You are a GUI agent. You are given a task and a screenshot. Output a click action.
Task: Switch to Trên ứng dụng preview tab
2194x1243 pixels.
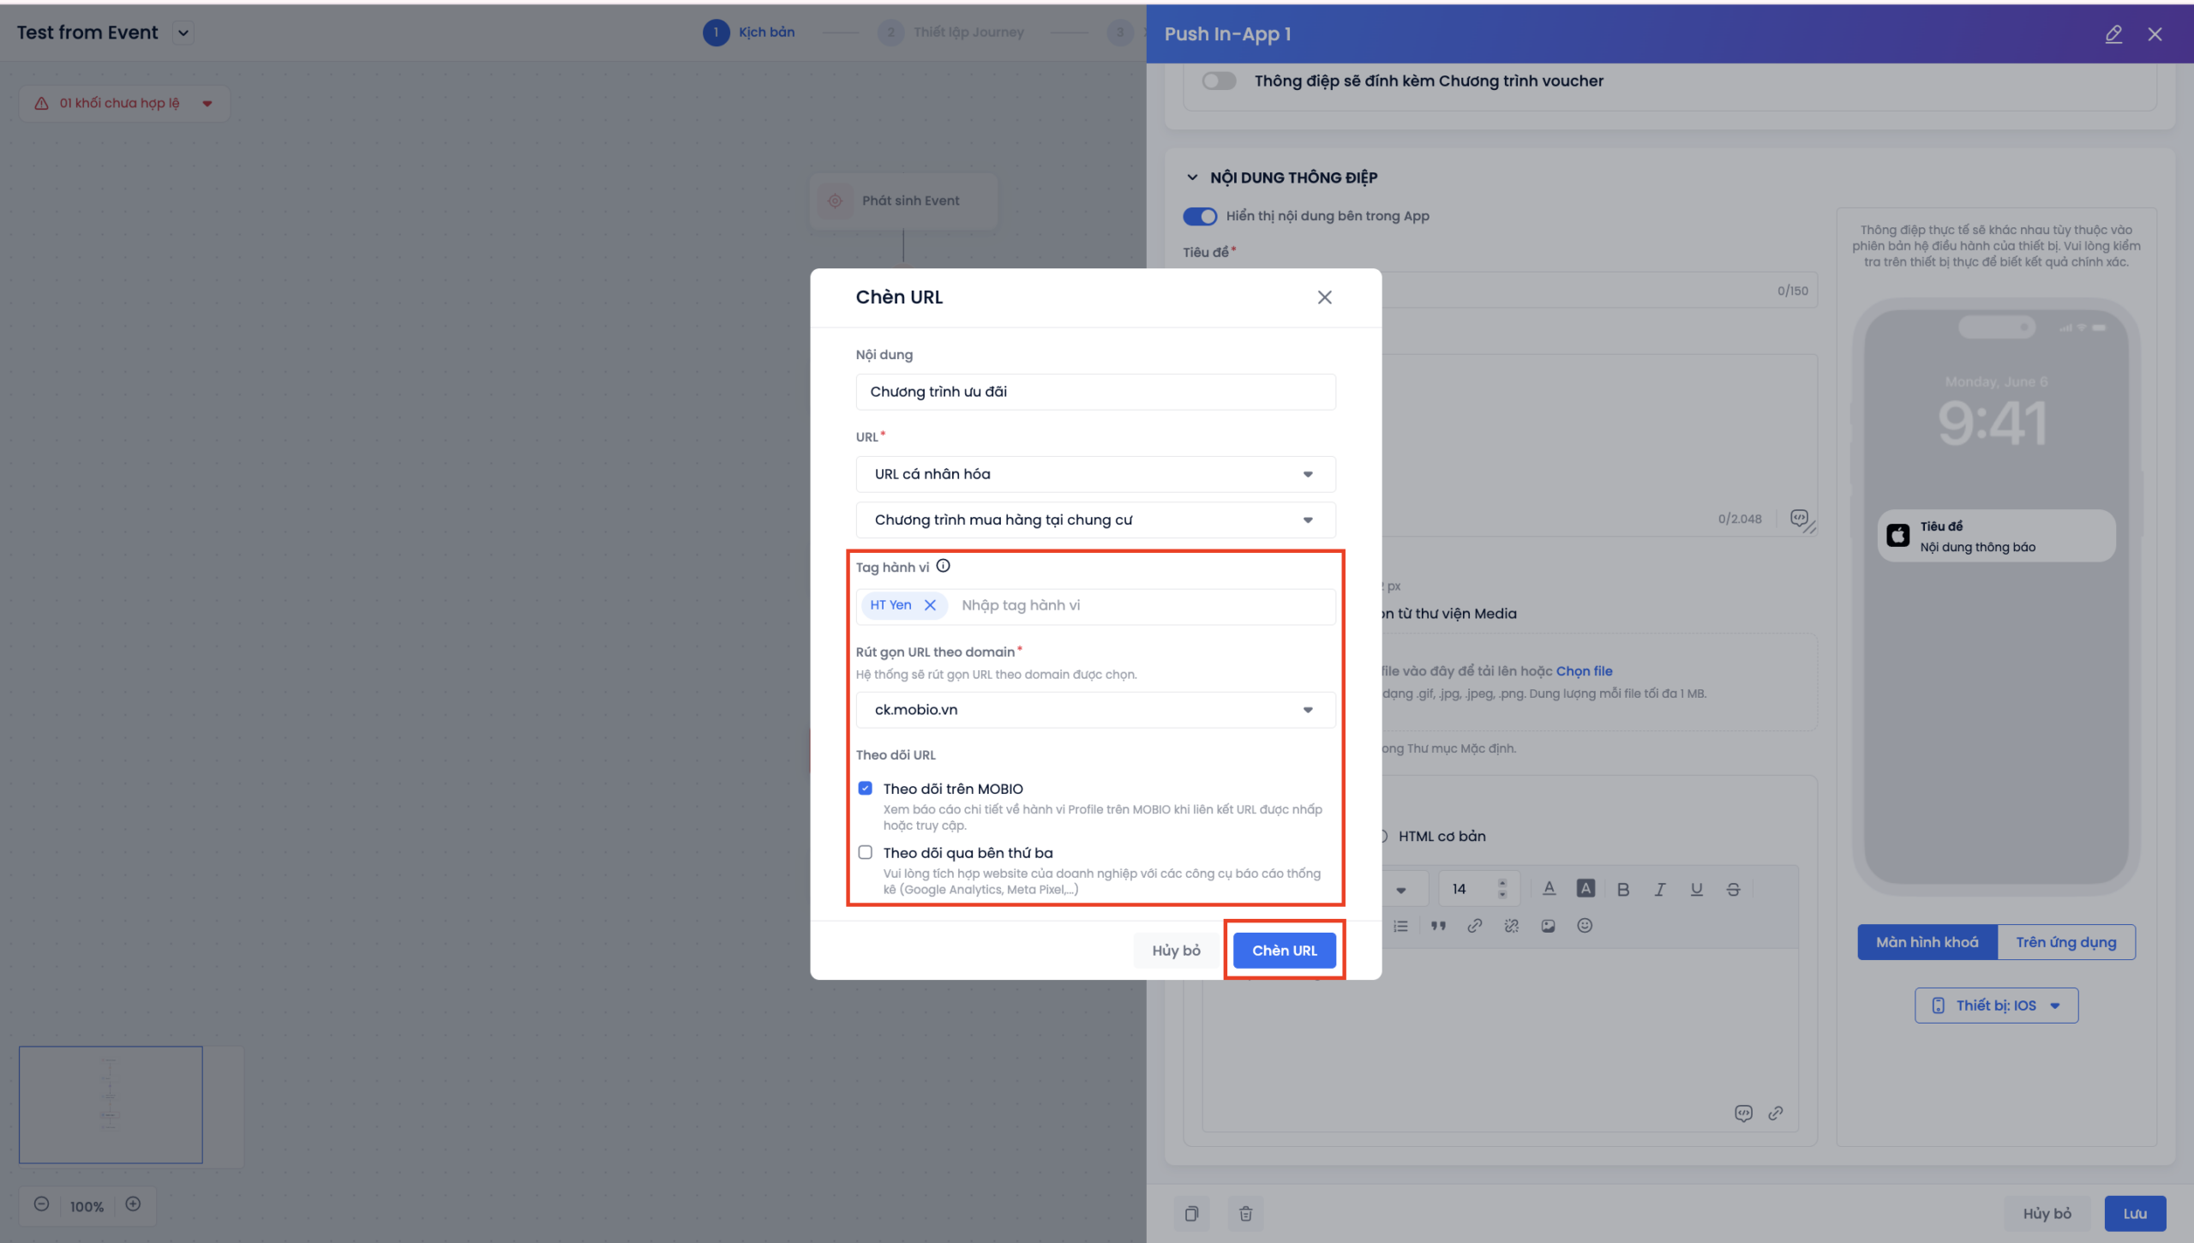tap(2065, 942)
